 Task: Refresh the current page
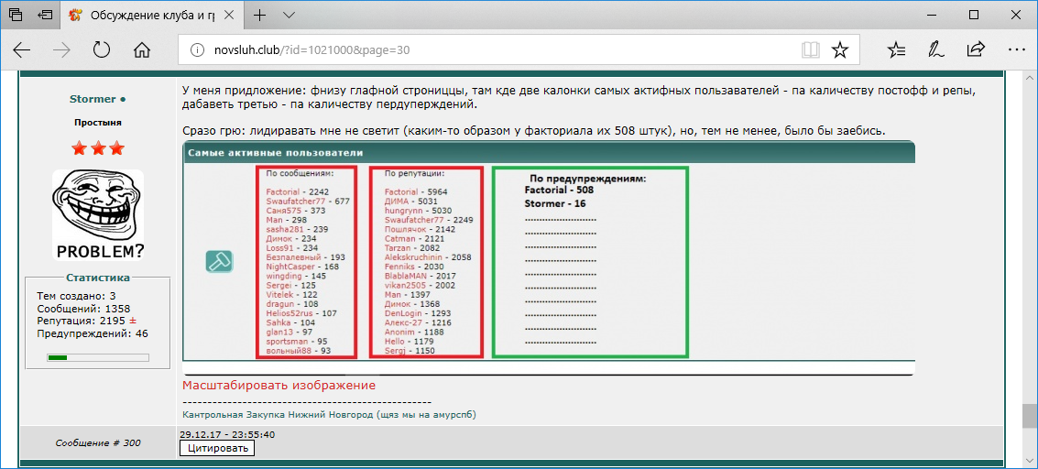[102, 49]
